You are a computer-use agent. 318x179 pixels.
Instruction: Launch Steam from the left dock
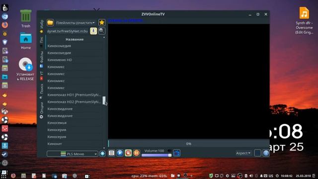point(5,154)
